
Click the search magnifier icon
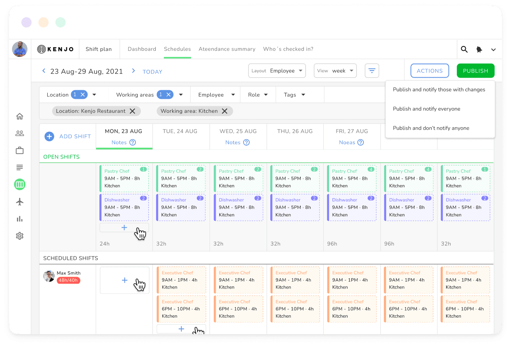pyautogui.click(x=464, y=49)
